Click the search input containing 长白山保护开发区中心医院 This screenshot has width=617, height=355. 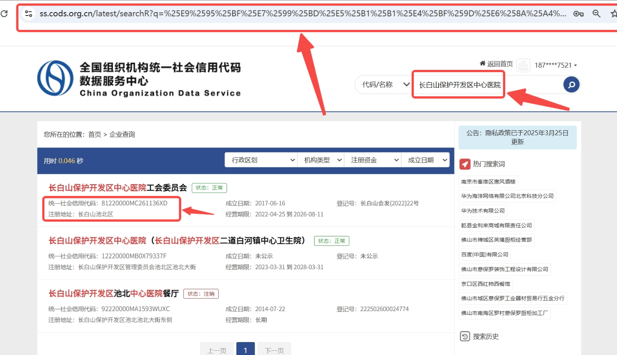[x=459, y=85]
